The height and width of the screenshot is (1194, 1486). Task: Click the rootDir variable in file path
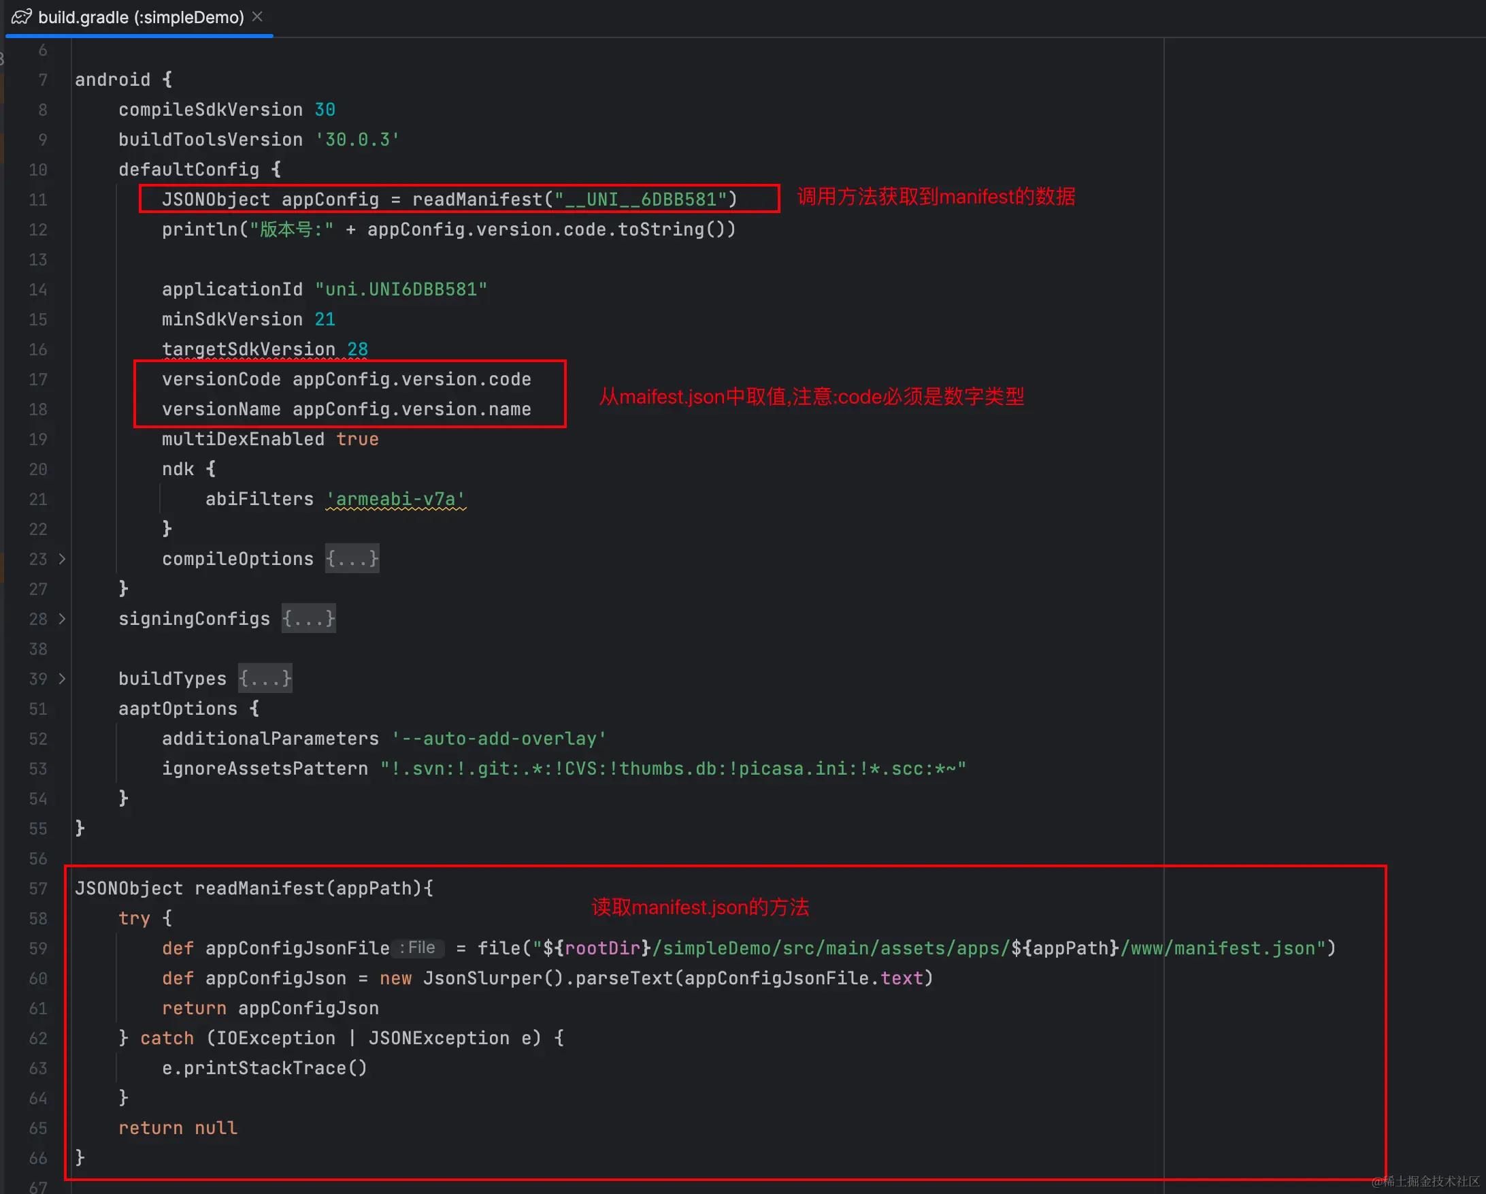coord(602,948)
